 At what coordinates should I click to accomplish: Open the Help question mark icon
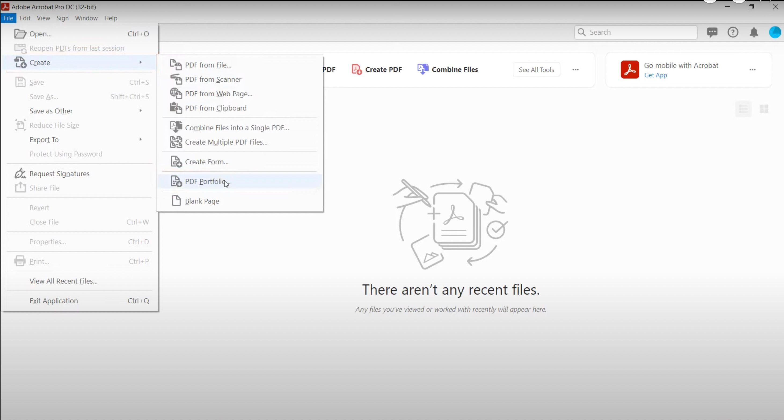pyautogui.click(x=733, y=32)
